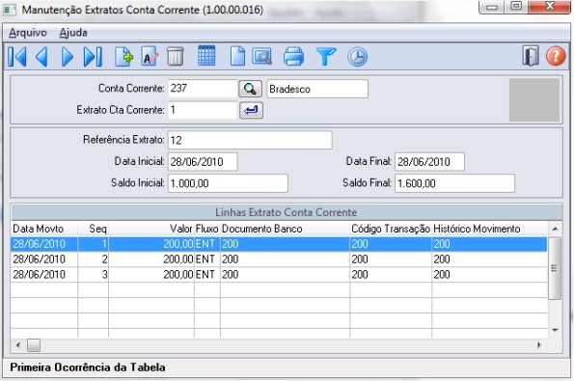Click the Data Inicial field
Screen dimensions: 574x381
click(203, 162)
